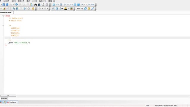The width and height of the screenshot is (190, 107).
Task: Click the # hello worl comment line
Action: click(x=15, y=21)
